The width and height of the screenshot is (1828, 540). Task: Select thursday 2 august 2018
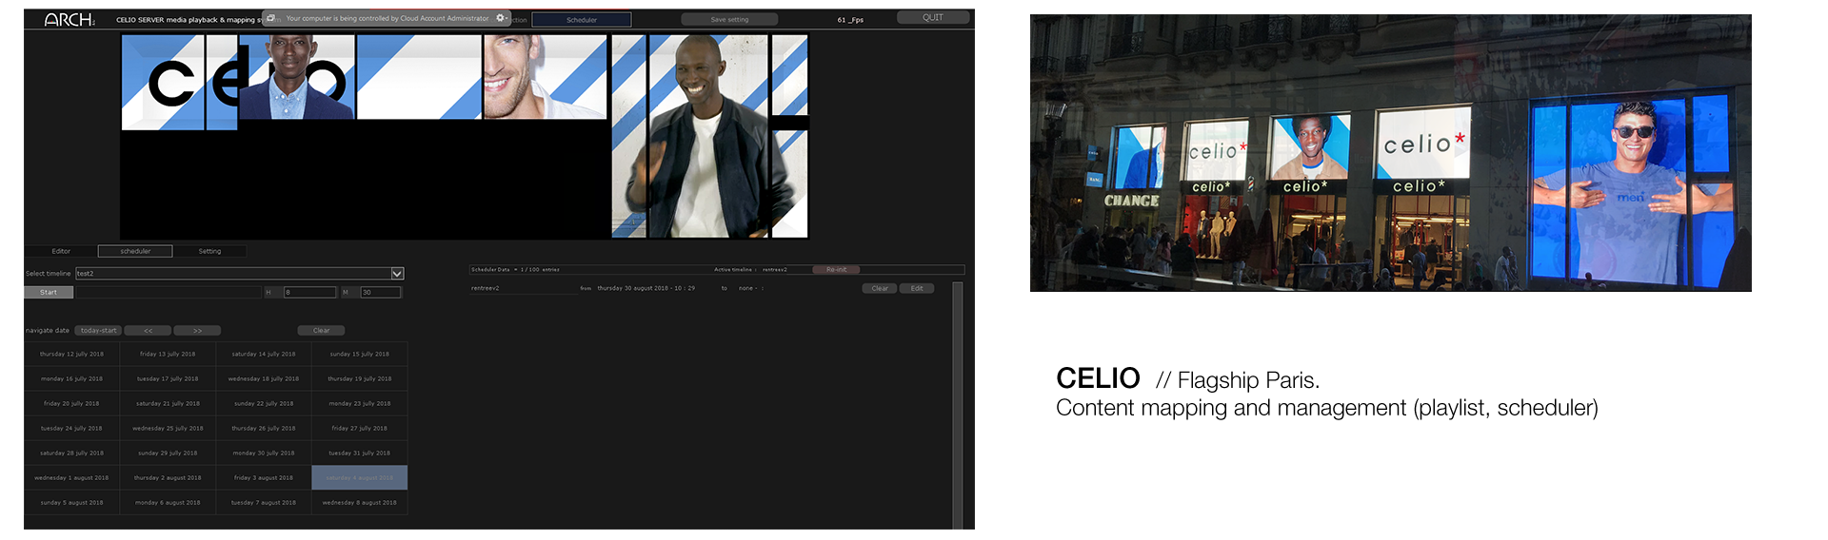click(168, 477)
